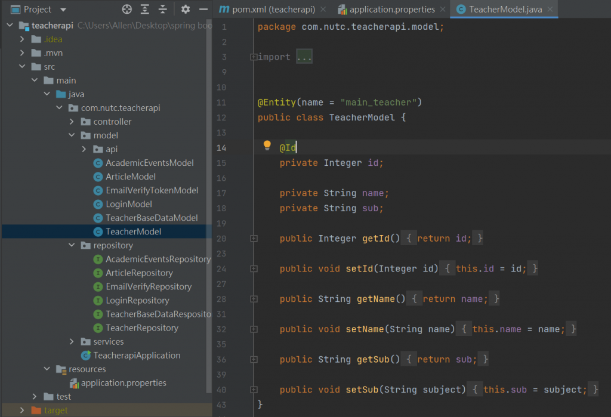Click the lightbulb quick-fix icon on line 14
The width and height of the screenshot is (611, 417).
point(267,146)
